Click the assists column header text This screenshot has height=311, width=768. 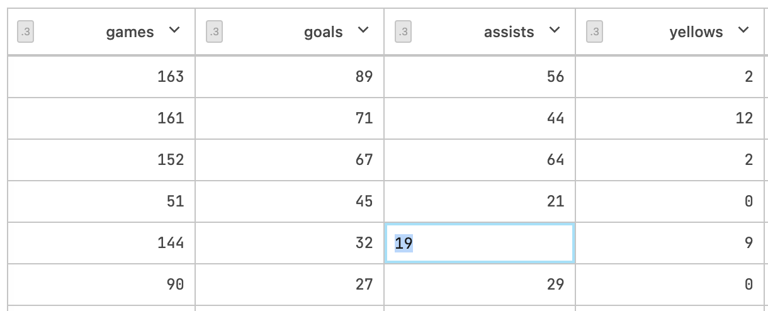tap(509, 32)
